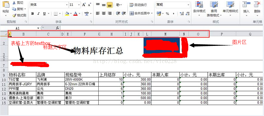The image size is (264, 116).
Task: Expand the Name Box A1 dropdown
Action: coord(38,28)
